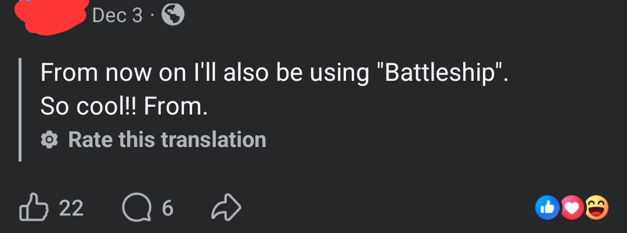Click the gear icon beside Rate this translation
The height and width of the screenshot is (233, 627).
click(x=51, y=139)
